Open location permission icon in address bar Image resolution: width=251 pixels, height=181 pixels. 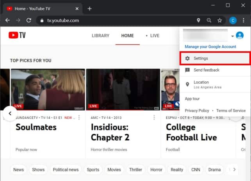[x=198, y=20]
